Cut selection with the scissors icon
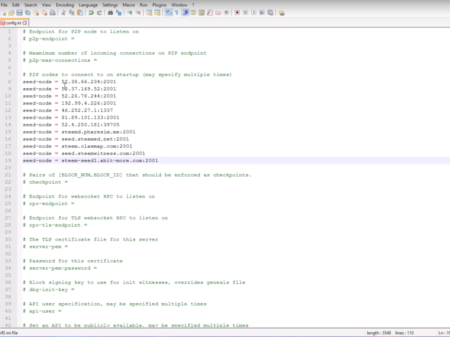Viewport: 450px width, 337px height. [64, 13]
